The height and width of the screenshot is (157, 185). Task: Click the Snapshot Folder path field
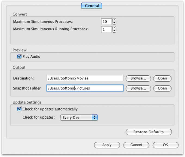pyautogui.click(x=85, y=88)
